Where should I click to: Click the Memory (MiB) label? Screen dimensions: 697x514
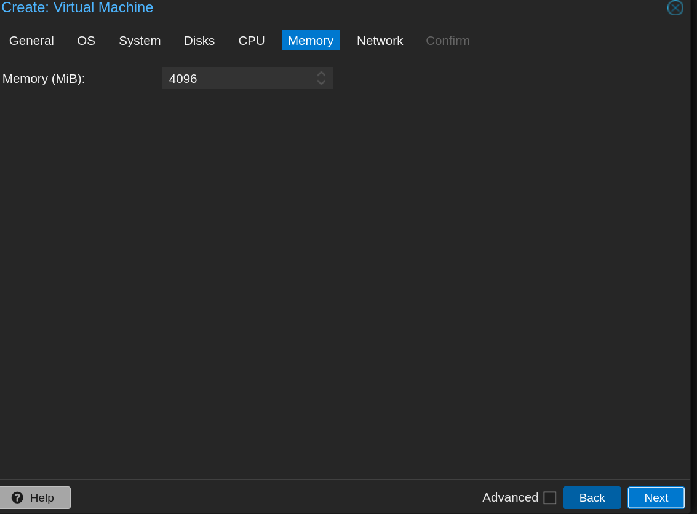pos(44,79)
